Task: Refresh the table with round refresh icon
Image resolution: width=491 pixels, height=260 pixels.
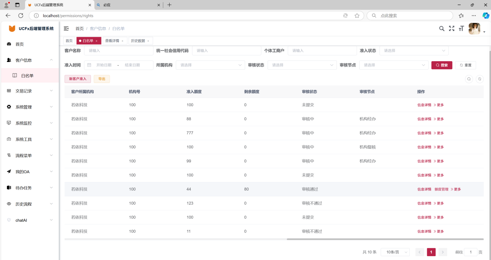Action: 480,79
